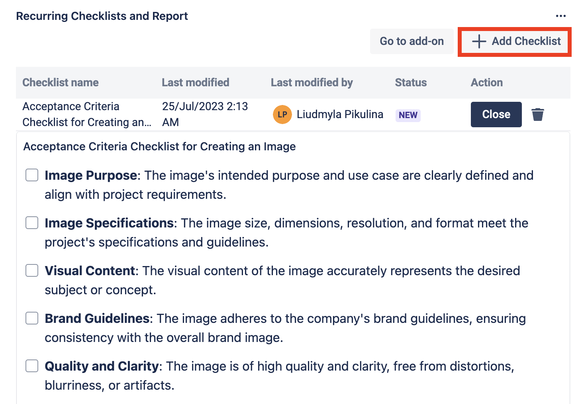Mark Visual Content as done
This screenshot has height=404, width=584.
32,270
